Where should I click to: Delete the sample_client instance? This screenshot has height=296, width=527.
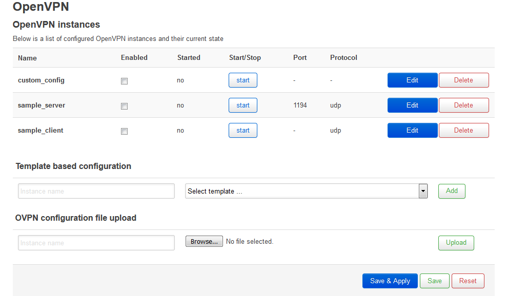[464, 131]
